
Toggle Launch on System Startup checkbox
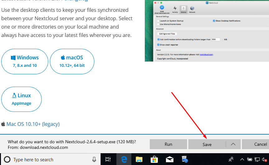point(158,21)
